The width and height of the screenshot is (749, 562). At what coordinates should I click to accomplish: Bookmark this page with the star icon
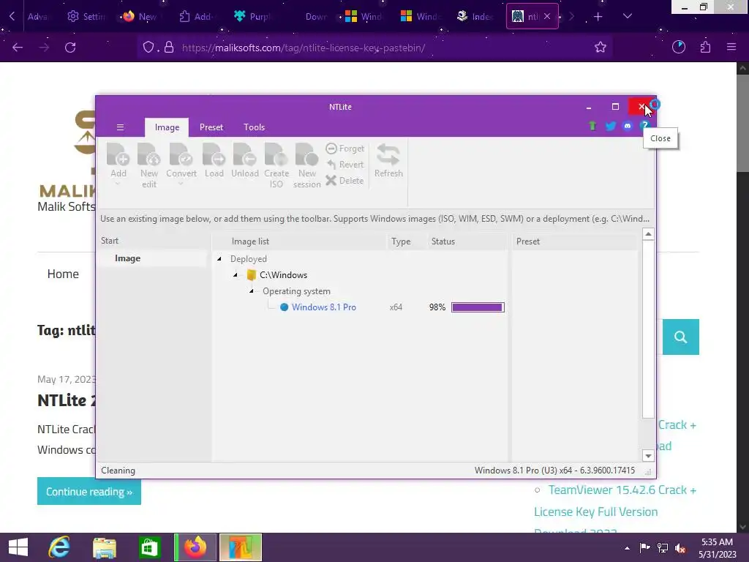(x=601, y=47)
